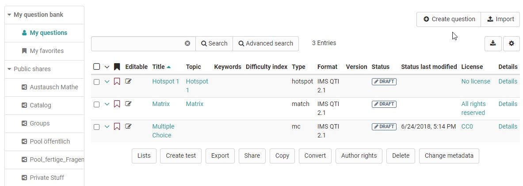Click the edit icon for Matrix row
Image resolution: width=523 pixels, height=186 pixels.
tap(129, 104)
